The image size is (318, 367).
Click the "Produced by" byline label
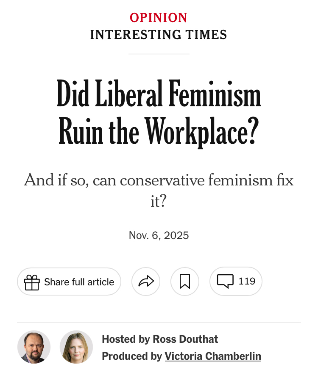(x=132, y=356)
